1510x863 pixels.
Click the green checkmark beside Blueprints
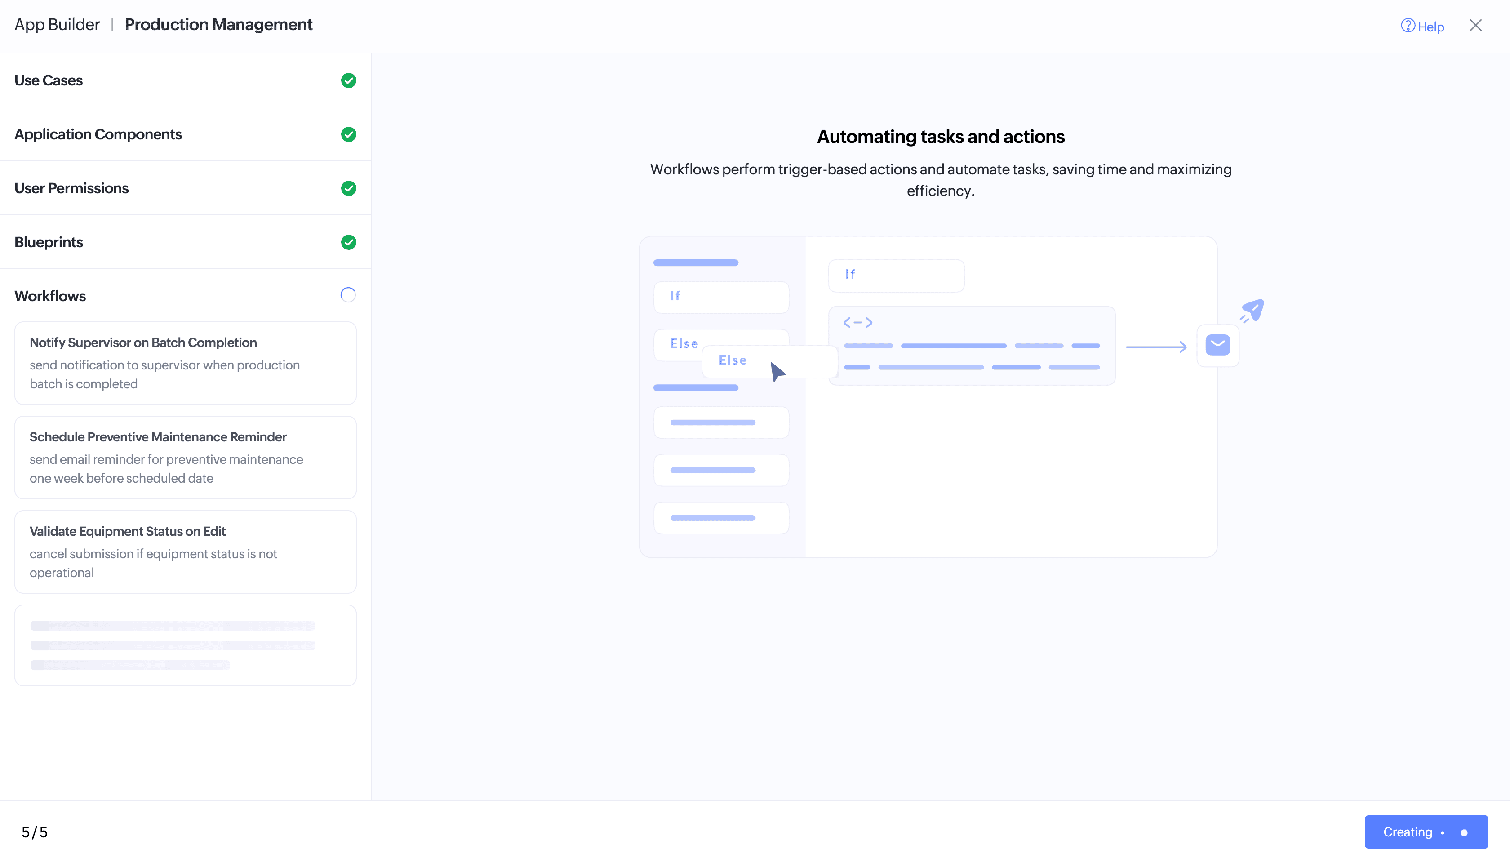[348, 242]
